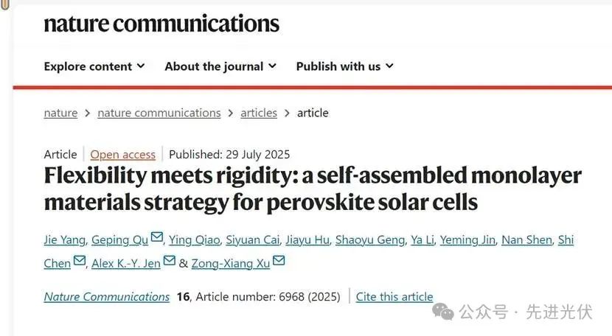Image resolution: width=612 pixels, height=336 pixels.
Task: Click the WeChat logo in the watermark
Action: [x=443, y=312]
